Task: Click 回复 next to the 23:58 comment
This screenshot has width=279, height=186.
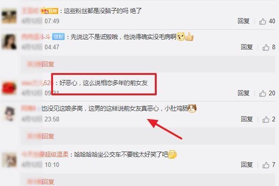Action: (247, 119)
